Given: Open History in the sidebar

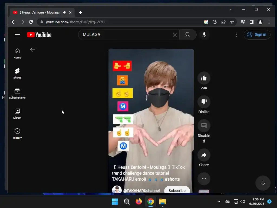Looking at the screenshot, I should pyautogui.click(x=17, y=134).
